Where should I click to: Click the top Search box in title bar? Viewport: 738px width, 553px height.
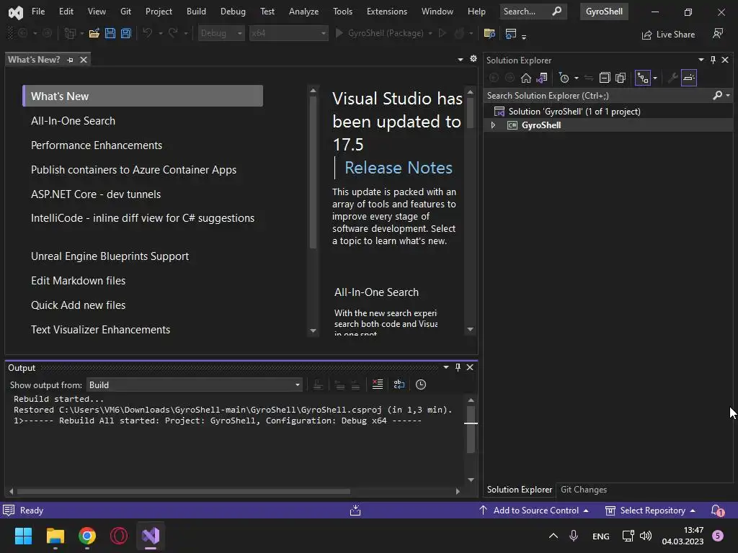[x=532, y=12]
